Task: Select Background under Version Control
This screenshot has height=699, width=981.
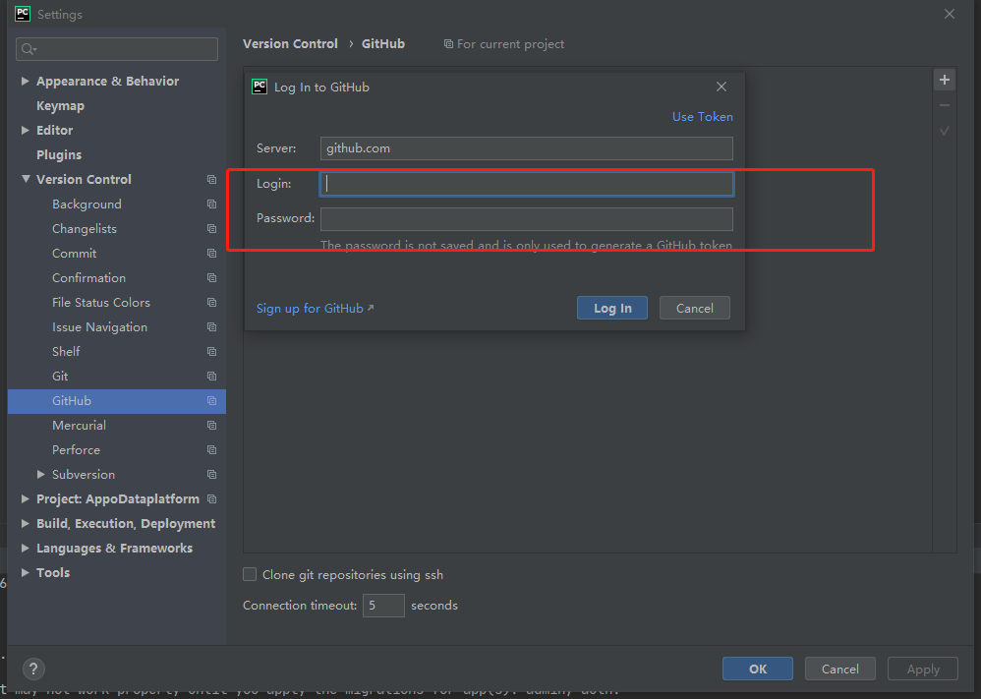Action: coord(87,204)
